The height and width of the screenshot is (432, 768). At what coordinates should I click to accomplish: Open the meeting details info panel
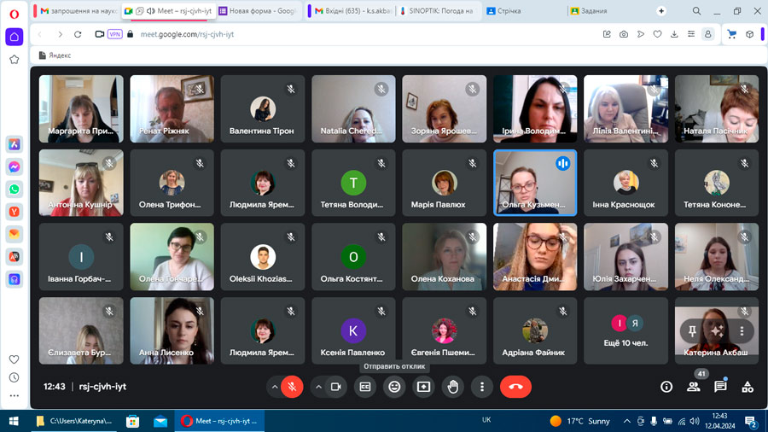click(x=666, y=387)
